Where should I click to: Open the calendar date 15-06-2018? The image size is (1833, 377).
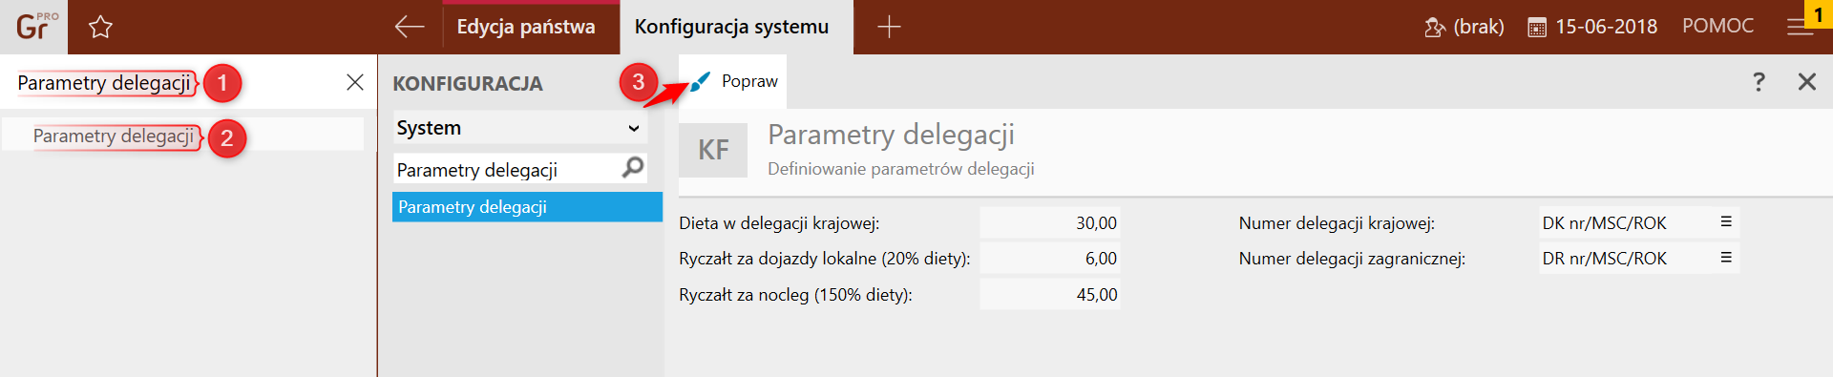pos(1593,27)
